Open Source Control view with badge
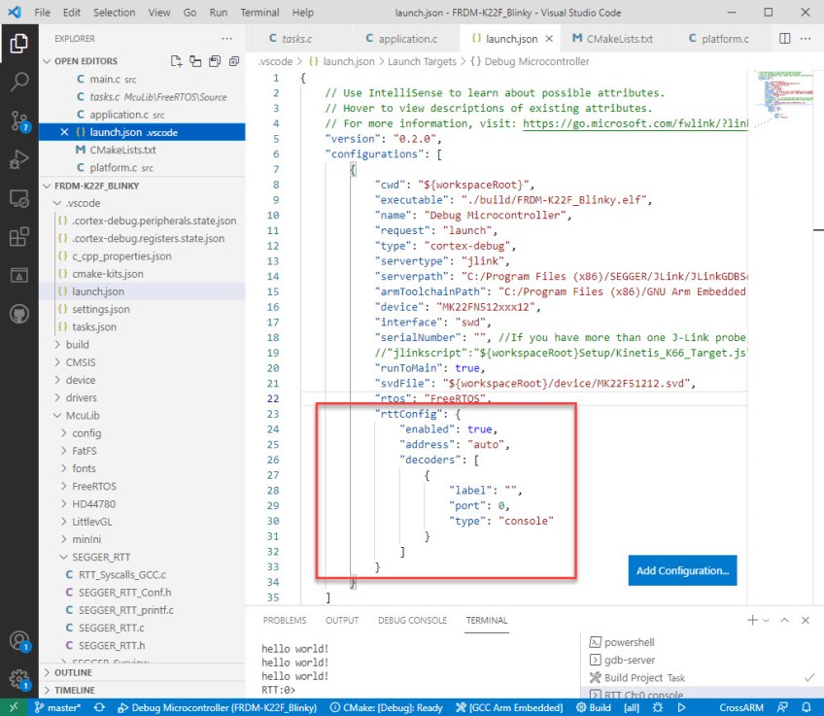The height and width of the screenshot is (716, 824). click(19, 121)
